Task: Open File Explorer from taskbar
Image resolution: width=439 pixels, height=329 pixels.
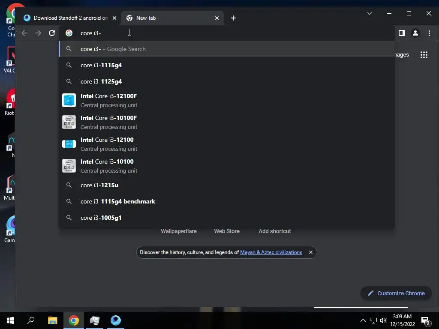Action: pos(52,320)
